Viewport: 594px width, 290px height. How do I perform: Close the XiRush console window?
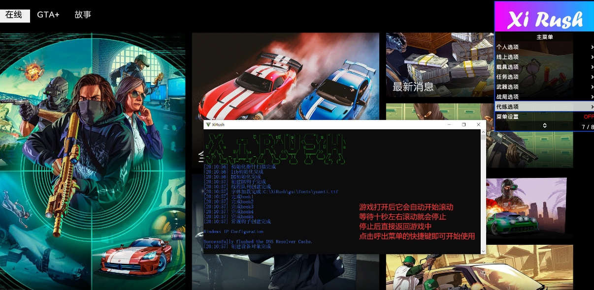tap(478, 125)
